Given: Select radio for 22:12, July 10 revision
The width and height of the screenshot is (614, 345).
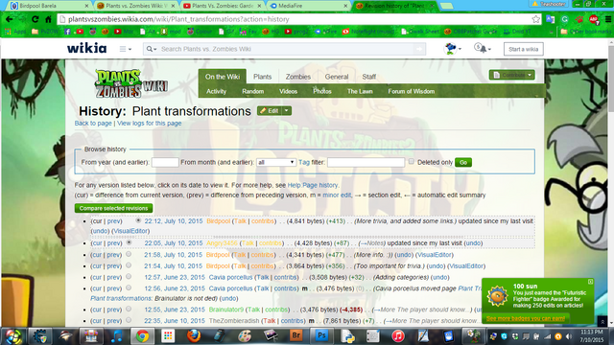Looking at the screenshot, I should (x=138, y=220).
